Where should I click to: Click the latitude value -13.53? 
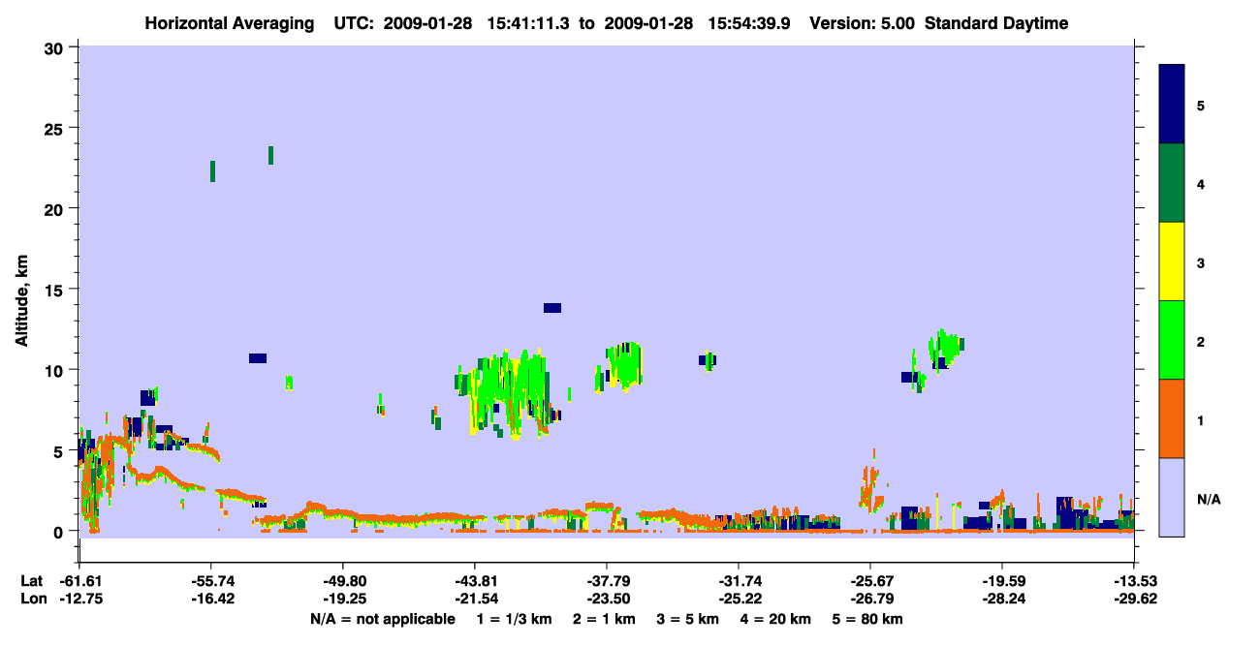click(x=1134, y=581)
